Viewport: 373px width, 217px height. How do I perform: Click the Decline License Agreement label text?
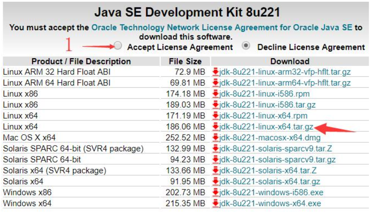[x=311, y=47]
